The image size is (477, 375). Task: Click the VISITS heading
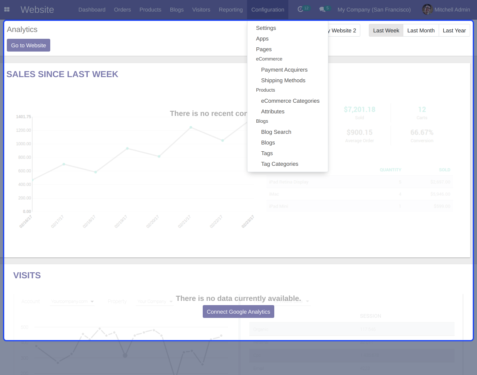pos(27,275)
